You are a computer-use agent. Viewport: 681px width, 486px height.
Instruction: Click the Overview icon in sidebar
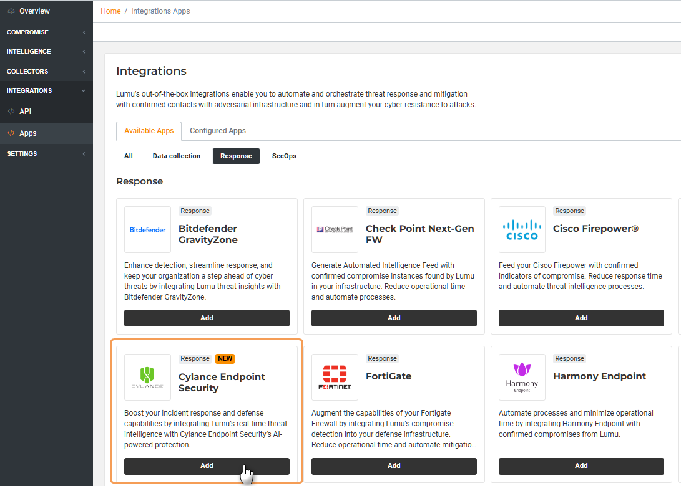pos(11,11)
